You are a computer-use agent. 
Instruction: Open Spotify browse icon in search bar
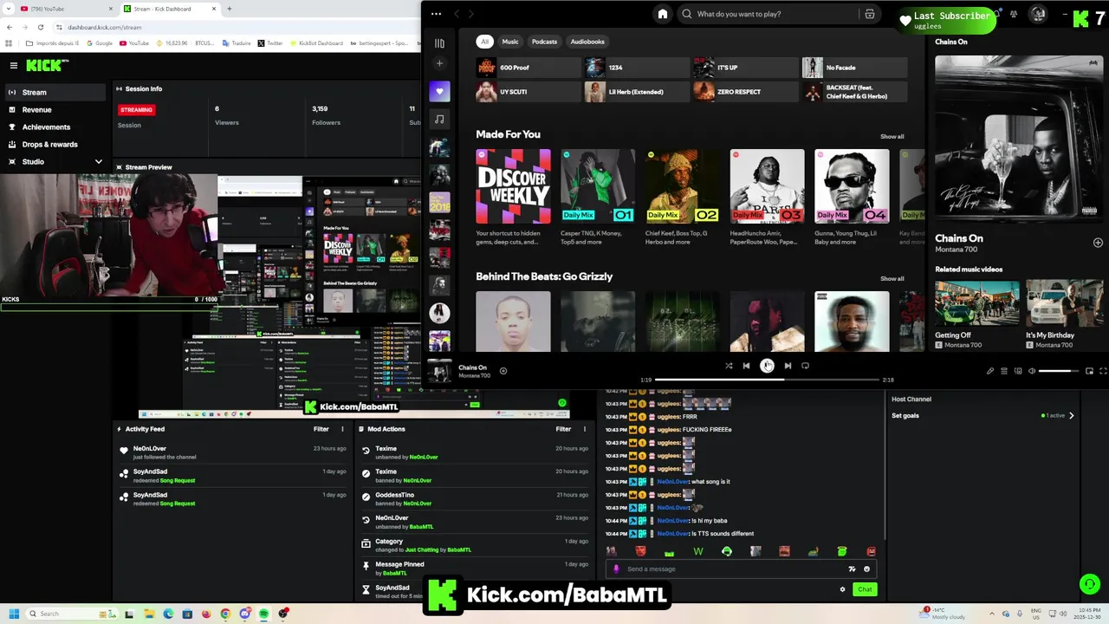coord(869,14)
